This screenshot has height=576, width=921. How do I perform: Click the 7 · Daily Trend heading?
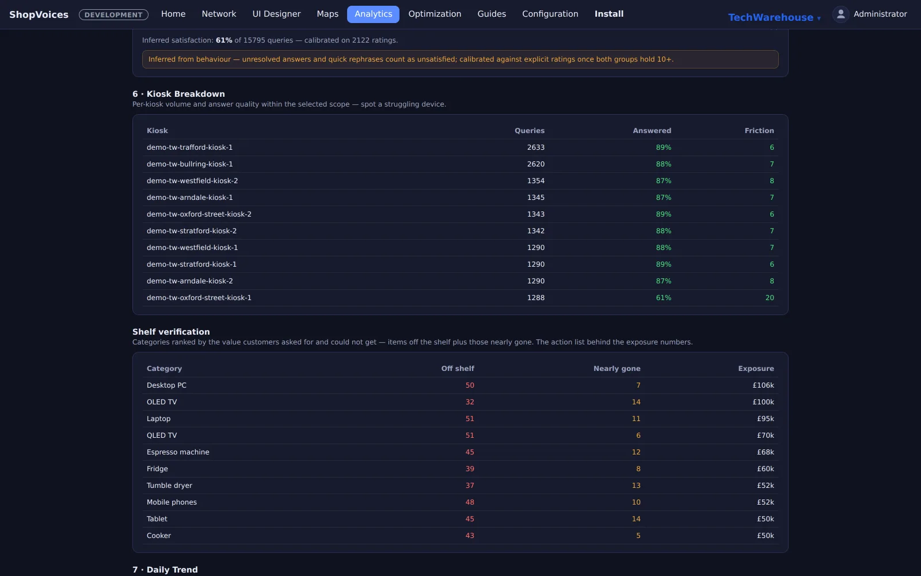click(x=165, y=570)
